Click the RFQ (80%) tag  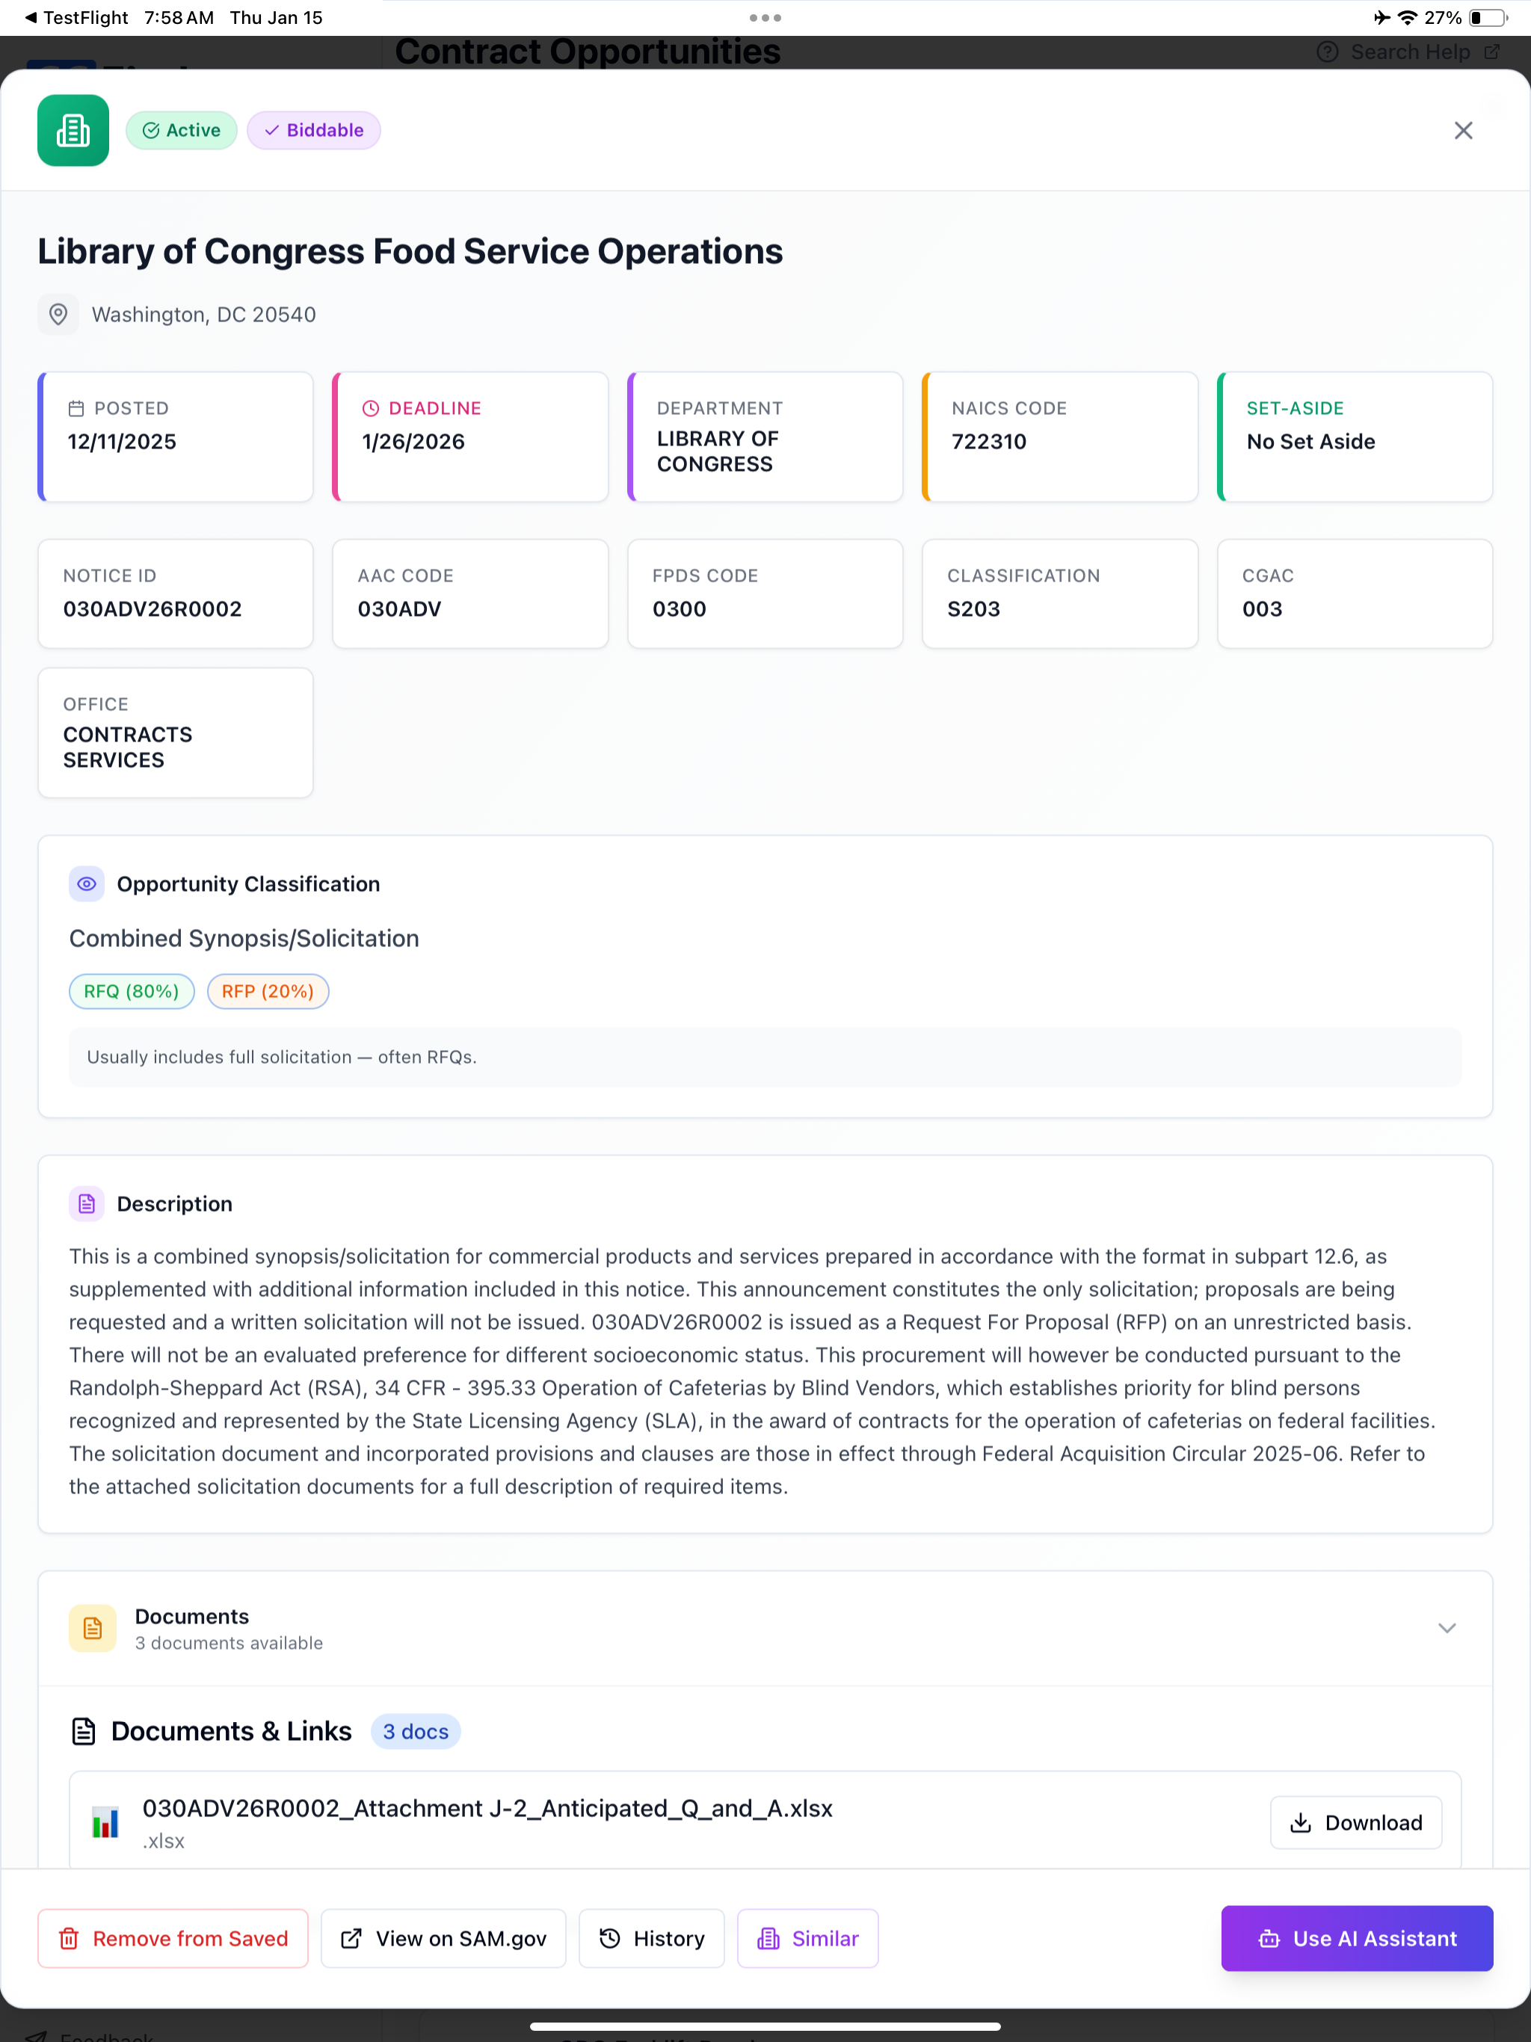[132, 991]
